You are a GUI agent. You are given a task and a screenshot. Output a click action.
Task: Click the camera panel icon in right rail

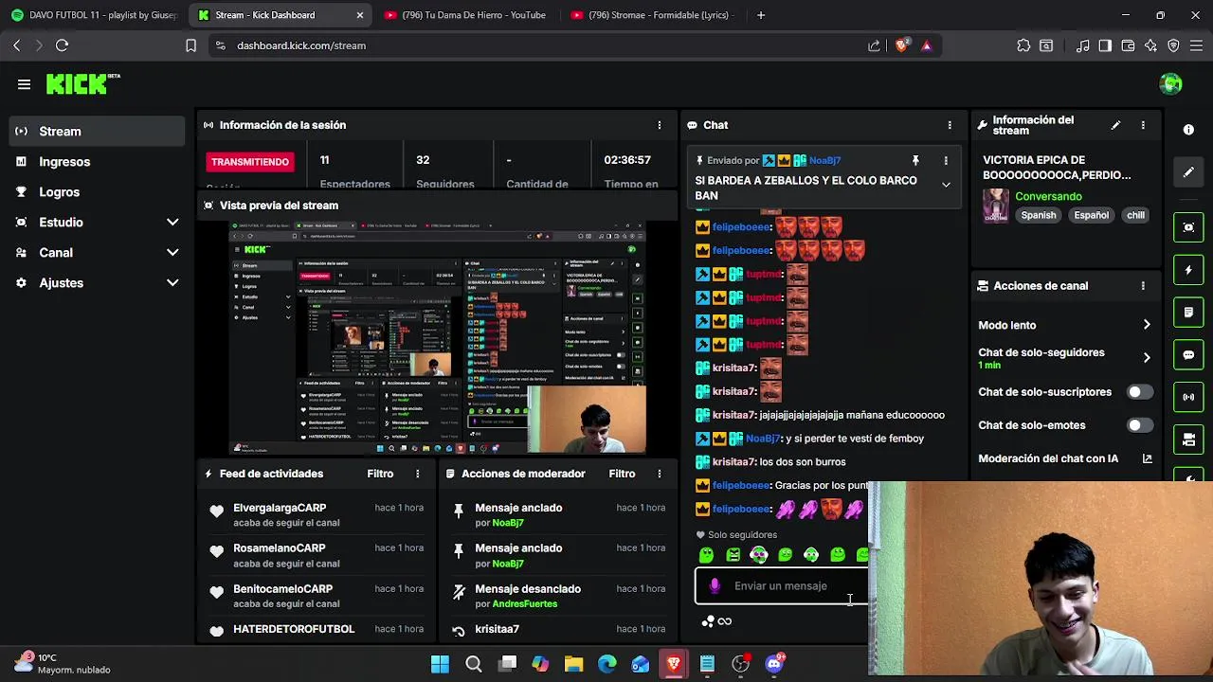[x=1188, y=440]
